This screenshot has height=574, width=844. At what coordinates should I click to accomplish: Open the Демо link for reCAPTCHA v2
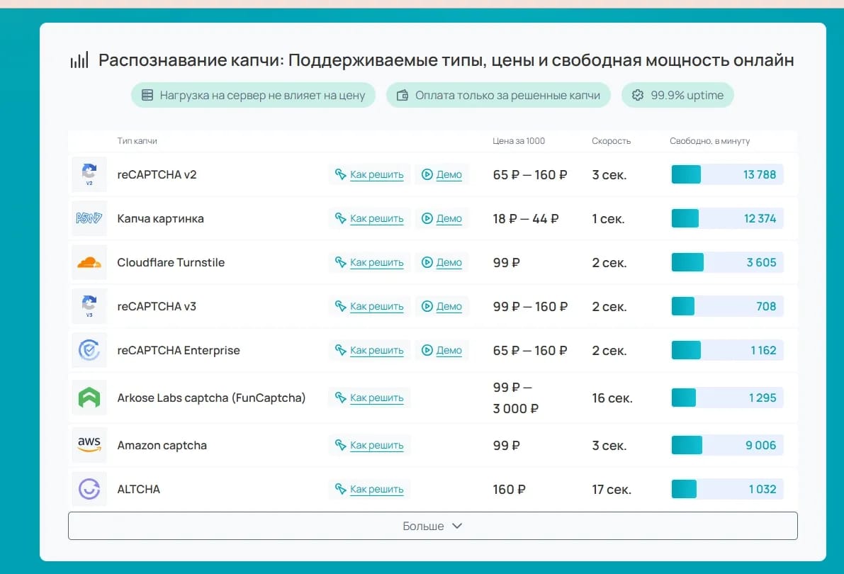click(x=449, y=174)
